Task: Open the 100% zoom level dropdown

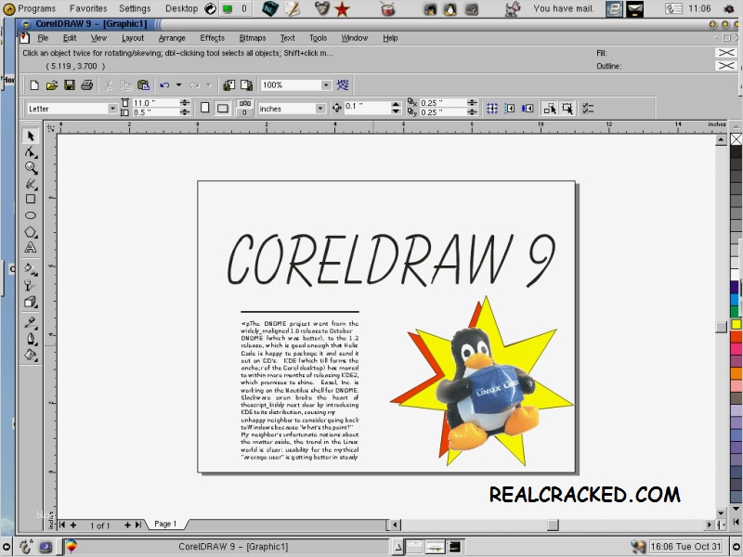Action: [326, 85]
